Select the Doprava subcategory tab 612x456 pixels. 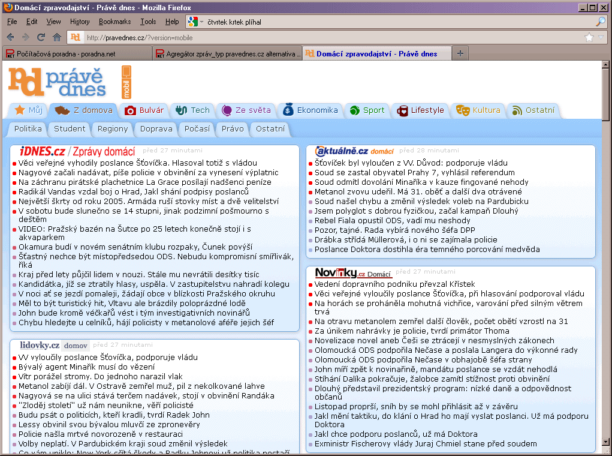(156, 129)
